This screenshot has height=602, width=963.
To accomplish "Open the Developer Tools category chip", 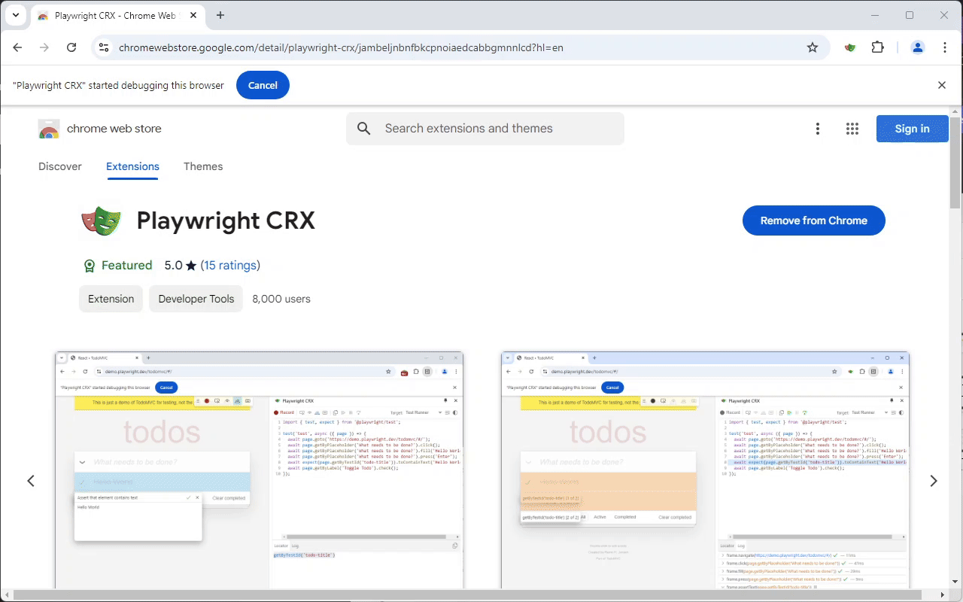I will click(x=196, y=299).
